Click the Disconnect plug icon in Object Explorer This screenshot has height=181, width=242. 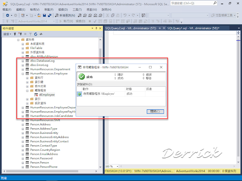pyautogui.click(x=20, y=34)
